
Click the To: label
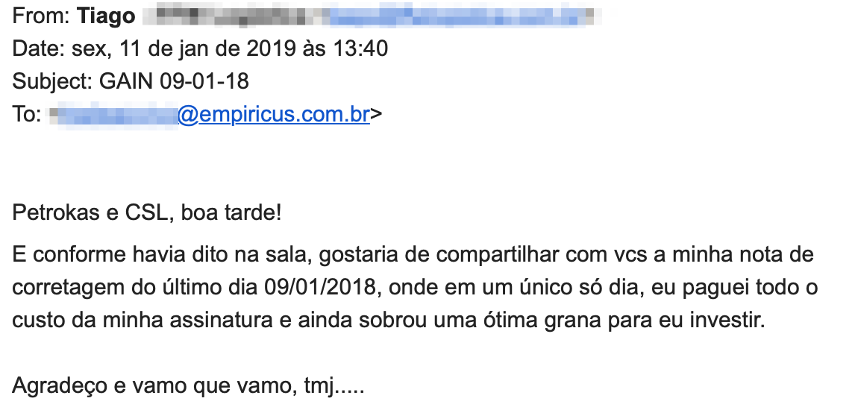tap(27, 114)
